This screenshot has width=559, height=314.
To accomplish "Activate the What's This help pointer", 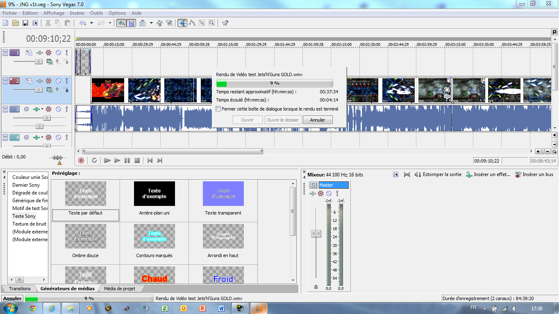I will tap(225, 23).
